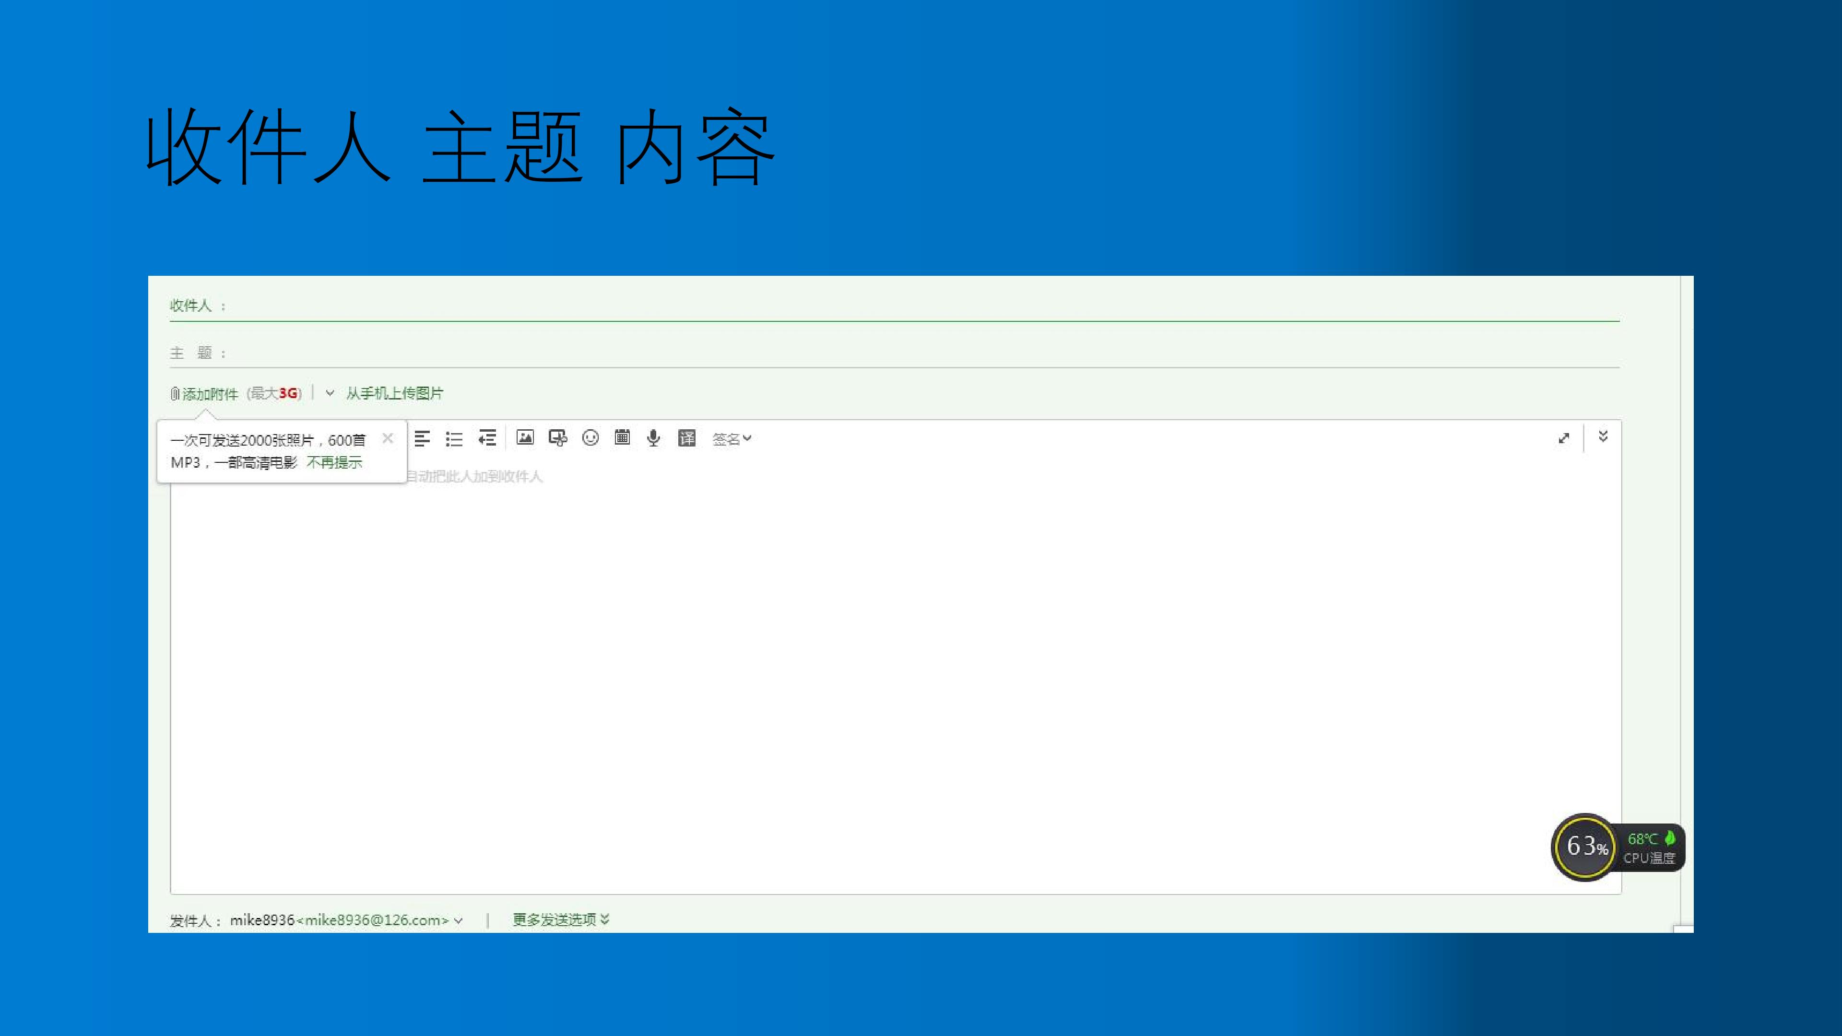Image resolution: width=1842 pixels, height=1036 pixels.
Task: Collapse toolbar with double-chevron icon
Action: tap(1603, 436)
